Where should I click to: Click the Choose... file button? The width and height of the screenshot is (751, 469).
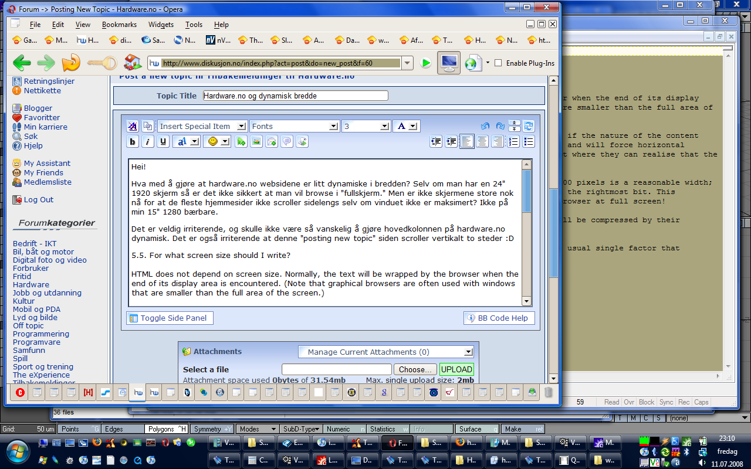[x=415, y=369]
